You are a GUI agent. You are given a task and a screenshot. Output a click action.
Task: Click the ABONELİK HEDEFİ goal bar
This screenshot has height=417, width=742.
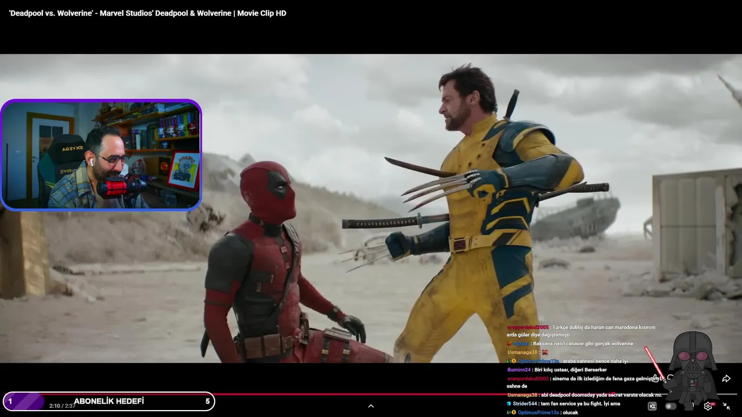point(109,401)
